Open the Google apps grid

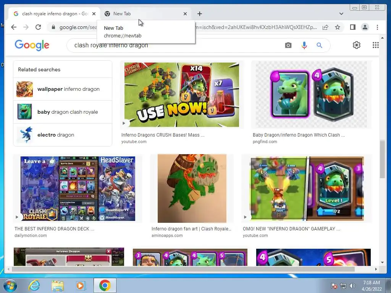coord(375,45)
